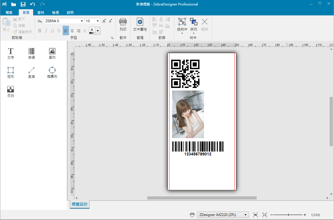Switch to the 資料 ribbon tab

coord(41,13)
